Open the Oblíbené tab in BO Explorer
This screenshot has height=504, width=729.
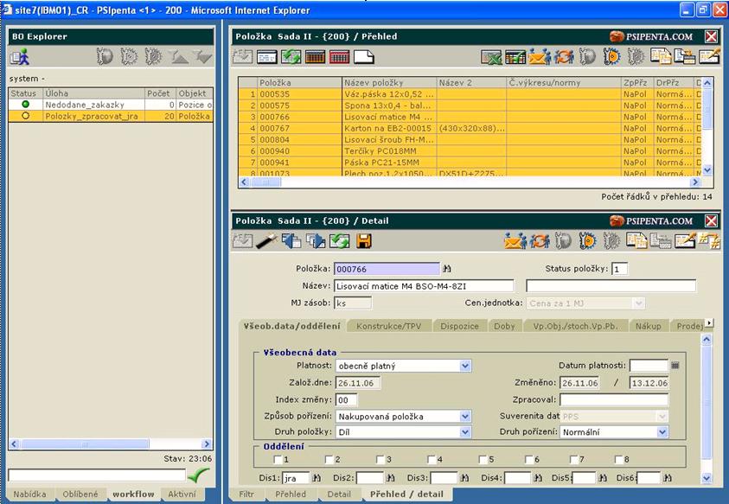coord(80,494)
